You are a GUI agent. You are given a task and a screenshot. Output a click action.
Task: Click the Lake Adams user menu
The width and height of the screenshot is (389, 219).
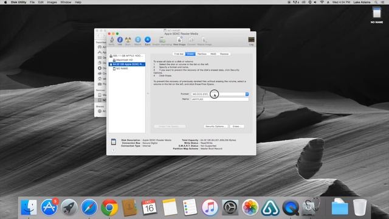(362, 2)
